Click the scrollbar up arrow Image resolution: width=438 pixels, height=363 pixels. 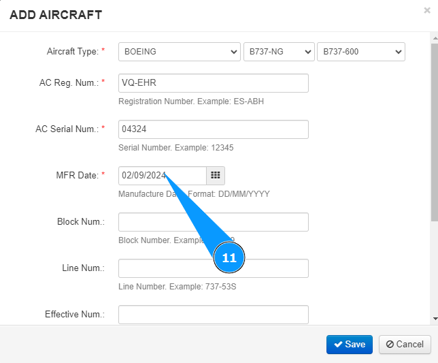(435, 39)
